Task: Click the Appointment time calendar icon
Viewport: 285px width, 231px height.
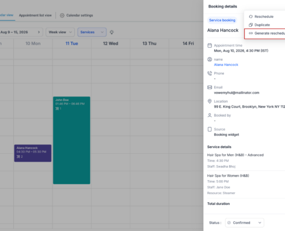Action: point(210,46)
